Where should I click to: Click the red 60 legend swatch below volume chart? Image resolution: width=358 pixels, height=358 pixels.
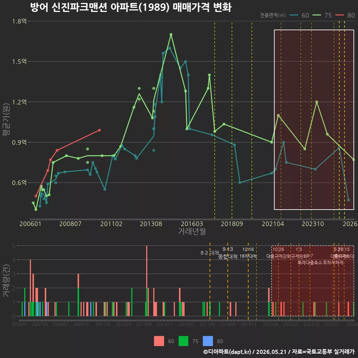click(159, 341)
